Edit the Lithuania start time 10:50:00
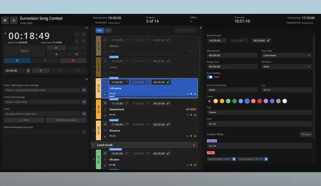Screen dimensions: 321x186 (117, 82)
